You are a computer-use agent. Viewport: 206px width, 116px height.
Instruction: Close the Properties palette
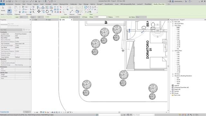(30, 20)
